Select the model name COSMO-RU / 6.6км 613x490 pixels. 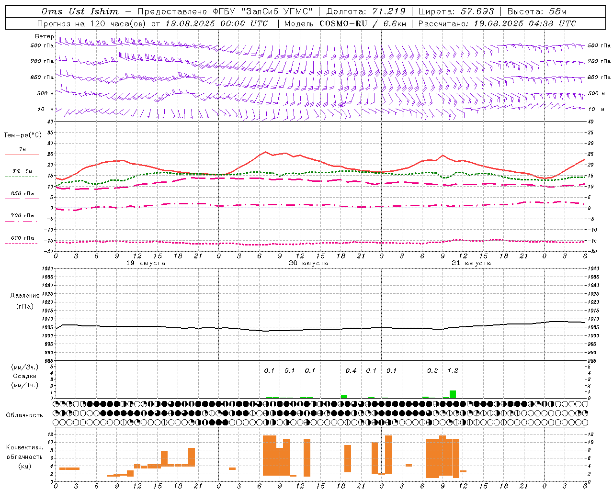tap(363, 23)
